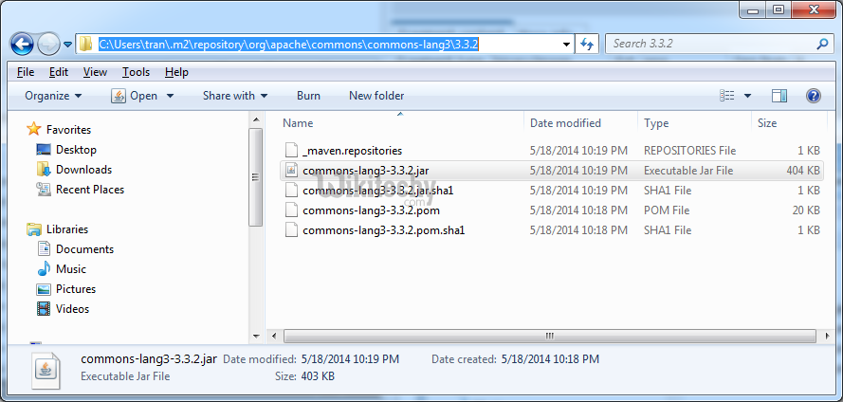
Task: Click the Refresh button beside address bar
Action: (586, 44)
